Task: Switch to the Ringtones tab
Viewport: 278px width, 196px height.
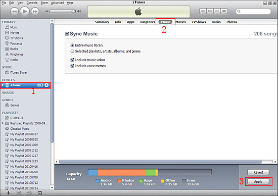Action: pos(148,22)
